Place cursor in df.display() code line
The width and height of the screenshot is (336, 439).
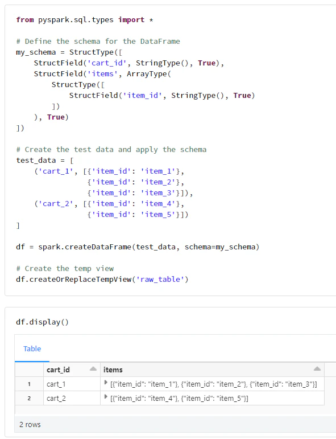click(x=42, y=322)
